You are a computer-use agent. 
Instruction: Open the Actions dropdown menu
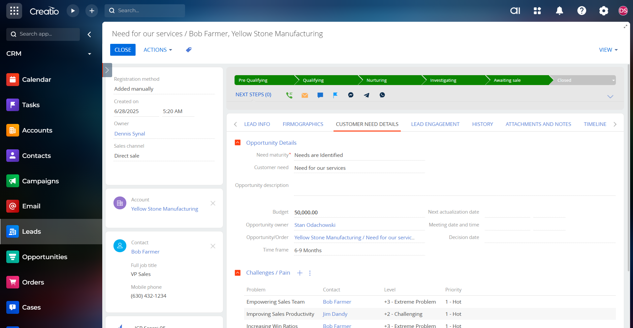click(x=158, y=50)
